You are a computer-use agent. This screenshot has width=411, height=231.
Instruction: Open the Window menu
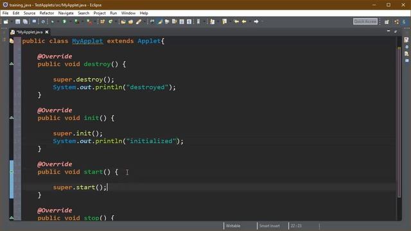coord(128,13)
